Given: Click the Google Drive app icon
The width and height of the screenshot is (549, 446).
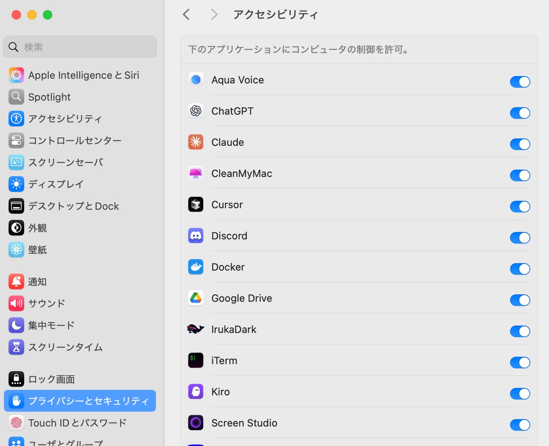Looking at the screenshot, I should [x=196, y=298].
